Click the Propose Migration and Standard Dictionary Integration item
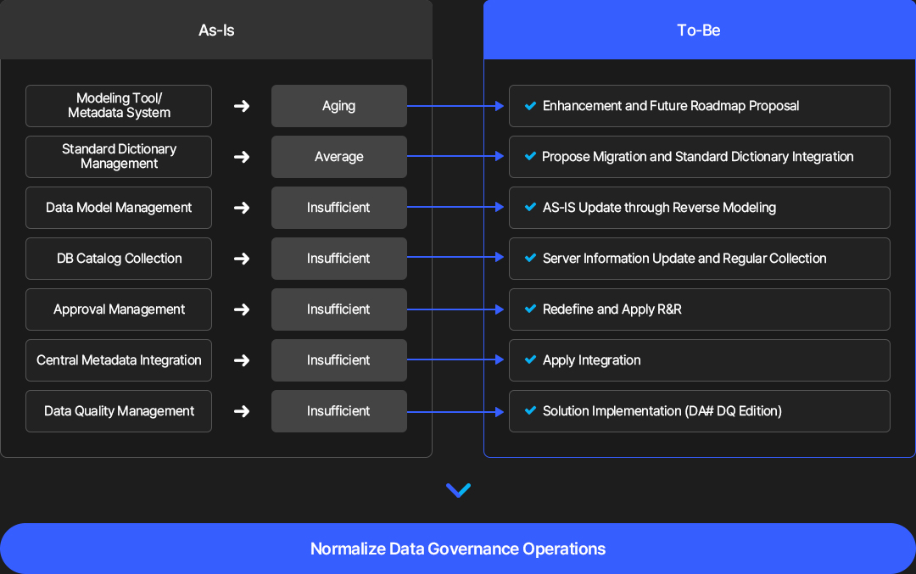This screenshot has height=574, width=916. tap(699, 157)
